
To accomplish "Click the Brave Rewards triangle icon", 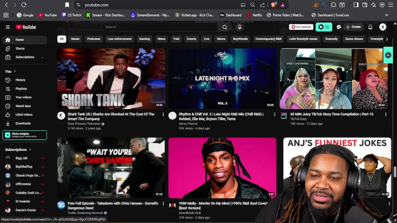I will [x=283, y=5].
